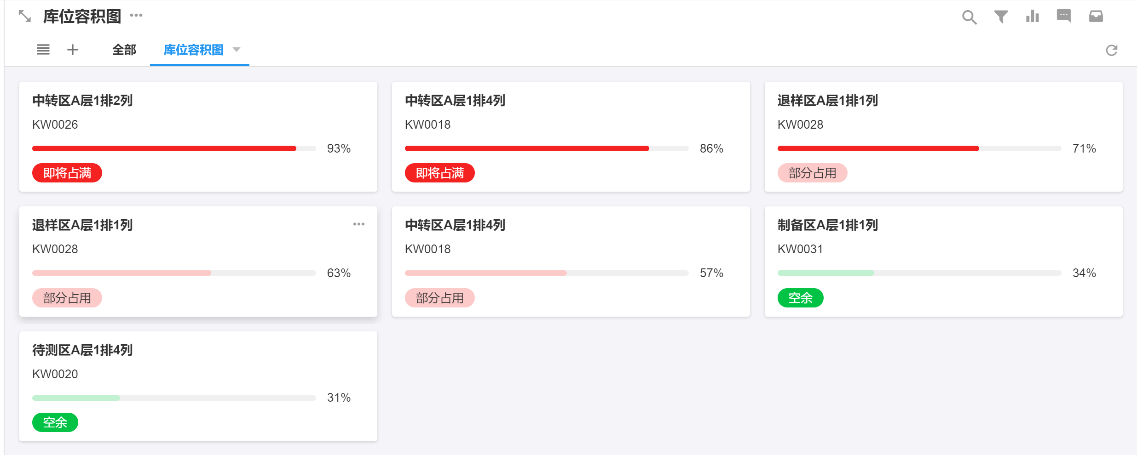
Task: Click the 93% progress bar
Action: [x=174, y=148]
